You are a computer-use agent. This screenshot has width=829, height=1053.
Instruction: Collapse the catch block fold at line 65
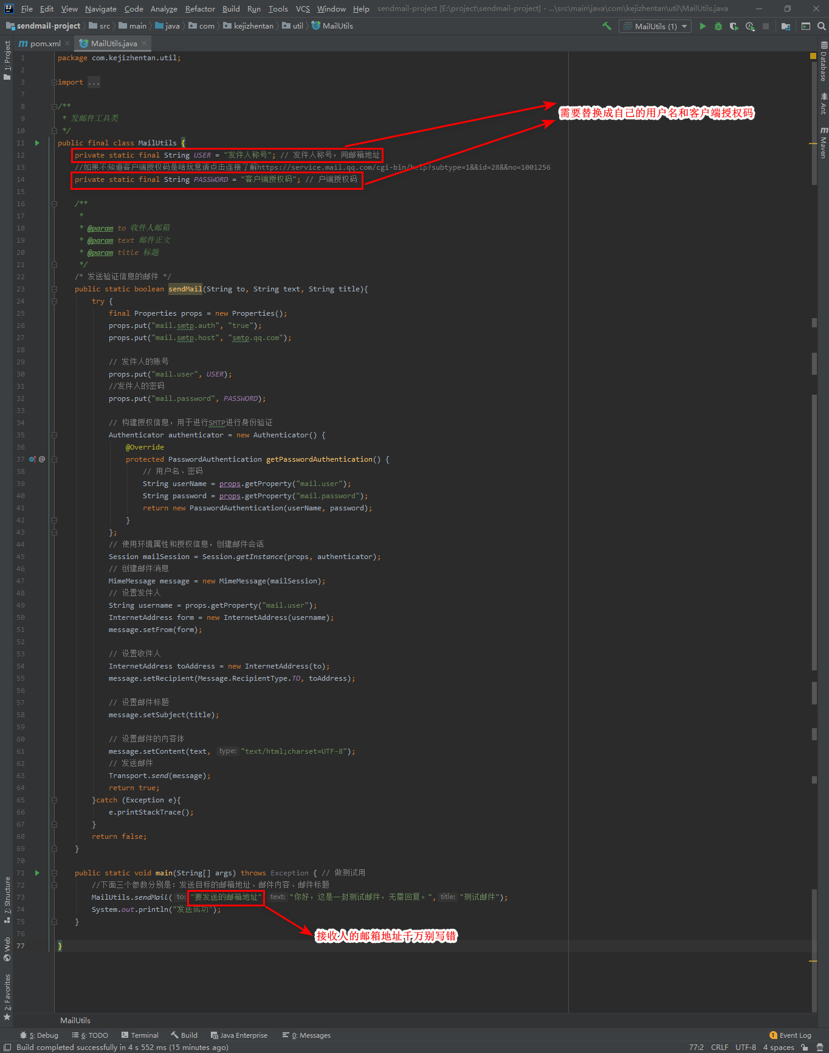coord(54,800)
